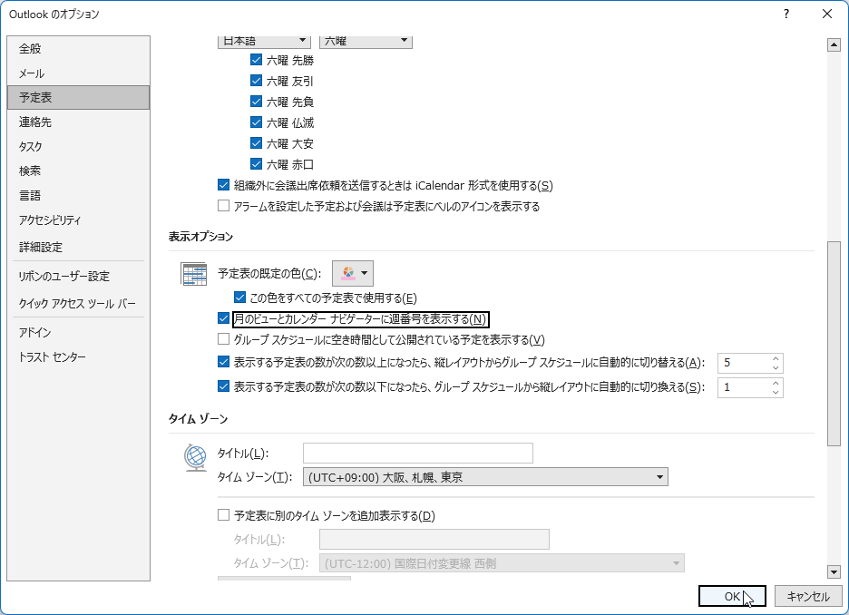Click the scrollbar up arrow

[x=834, y=45]
